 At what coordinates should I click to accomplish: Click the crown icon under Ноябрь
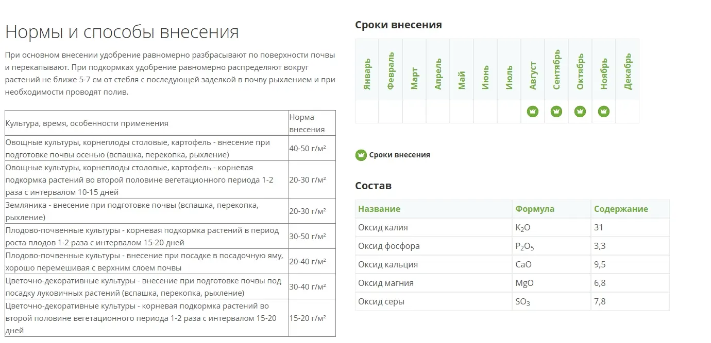point(604,112)
